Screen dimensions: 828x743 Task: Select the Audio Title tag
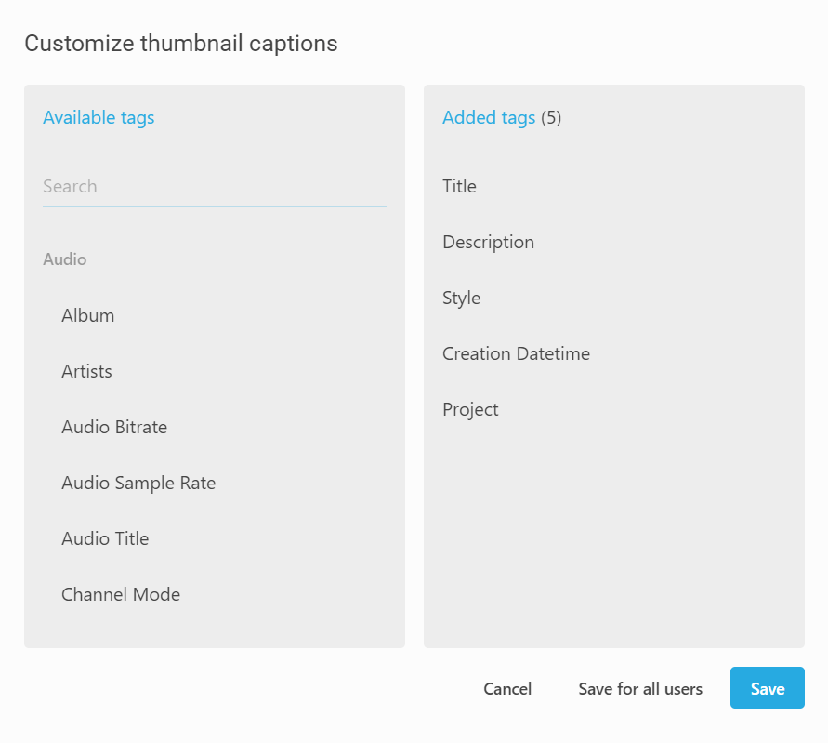point(105,538)
